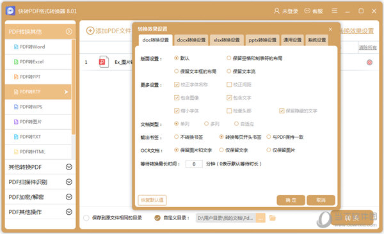The height and width of the screenshot is (234, 384).
Task: Remove file with the red delete icon
Action: coord(369,63)
